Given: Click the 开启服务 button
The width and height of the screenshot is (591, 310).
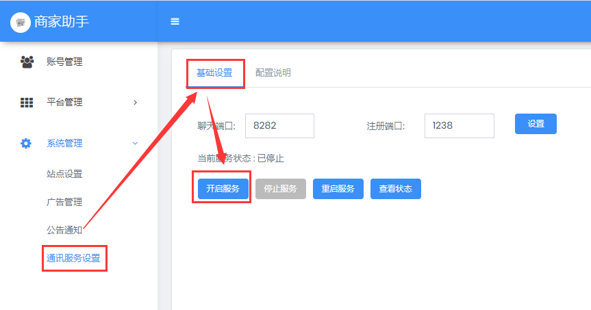Looking at the screenshot, I should click(x=223, y=189).
